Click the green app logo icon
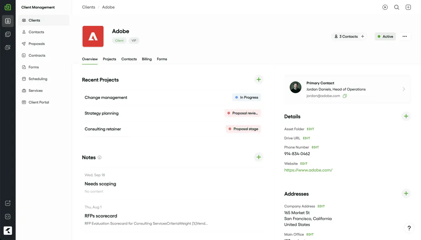Screen dimensions: 421x240 [8, 7]
